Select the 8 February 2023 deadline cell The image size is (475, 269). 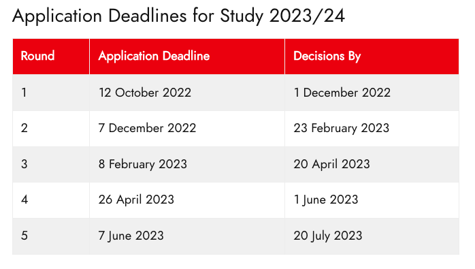point(187,164)
